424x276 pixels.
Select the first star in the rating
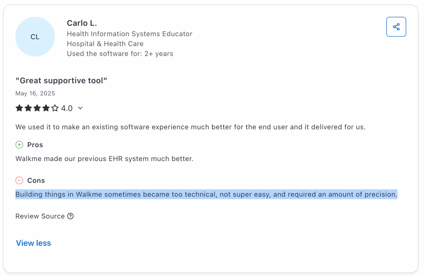point(19,108)
